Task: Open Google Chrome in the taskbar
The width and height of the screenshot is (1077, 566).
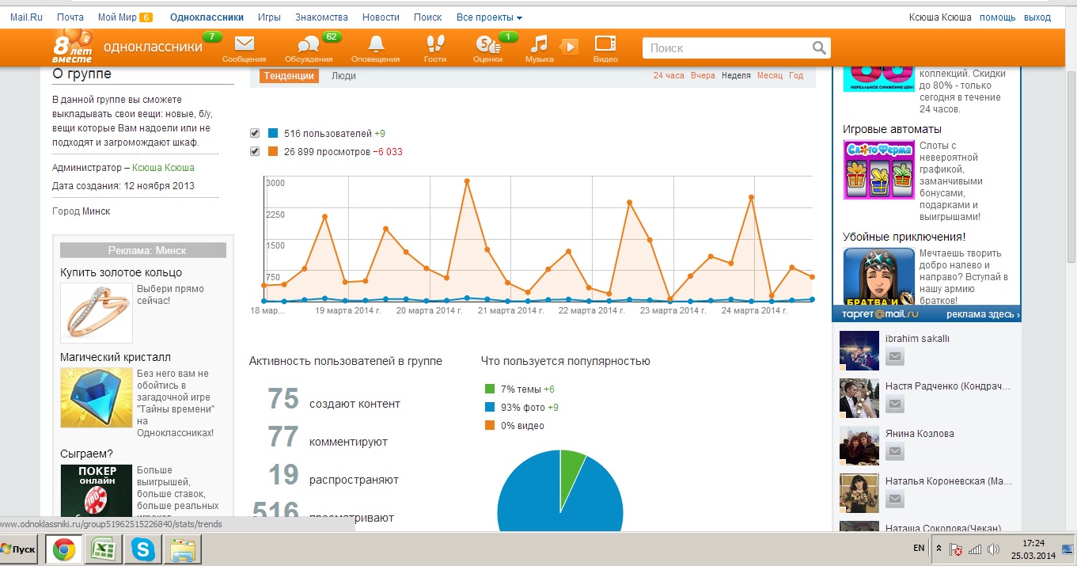Action: click(x=64, y=549)
